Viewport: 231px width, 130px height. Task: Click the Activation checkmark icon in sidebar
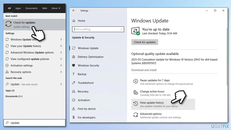point(74,100)
